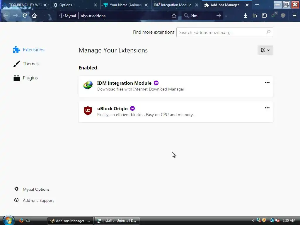The height and width of the screenshot is (225, 300).
Task: Open site information icon beside Mypal
Action: [61, 16]
